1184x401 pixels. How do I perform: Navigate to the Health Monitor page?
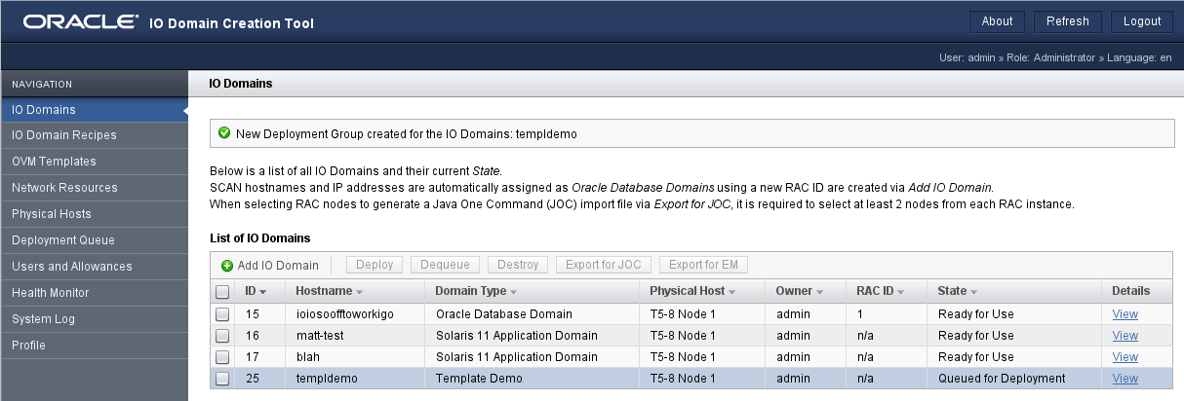click(51, 293)
